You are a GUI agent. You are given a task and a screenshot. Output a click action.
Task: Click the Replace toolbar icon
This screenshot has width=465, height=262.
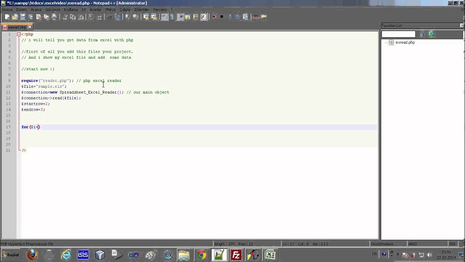pyautogui.click(x=117, y=17)
